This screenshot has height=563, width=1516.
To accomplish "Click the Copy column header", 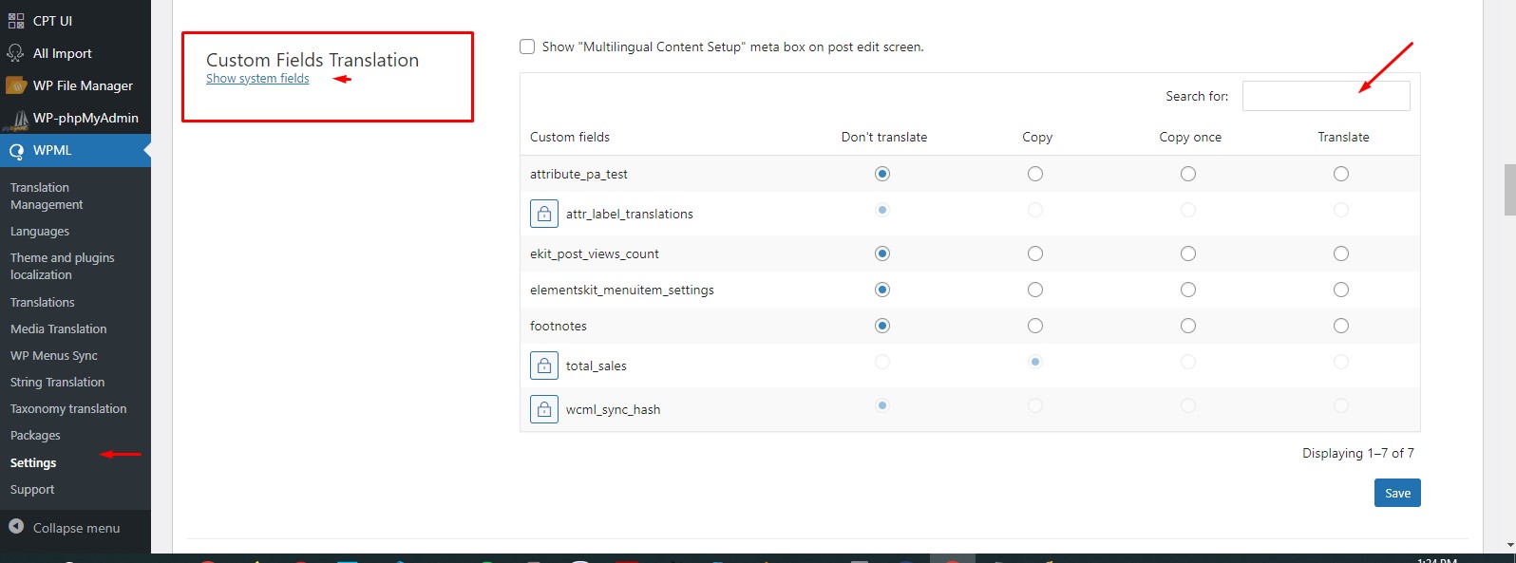I will pyautogui.click(x=1037, y=137).
